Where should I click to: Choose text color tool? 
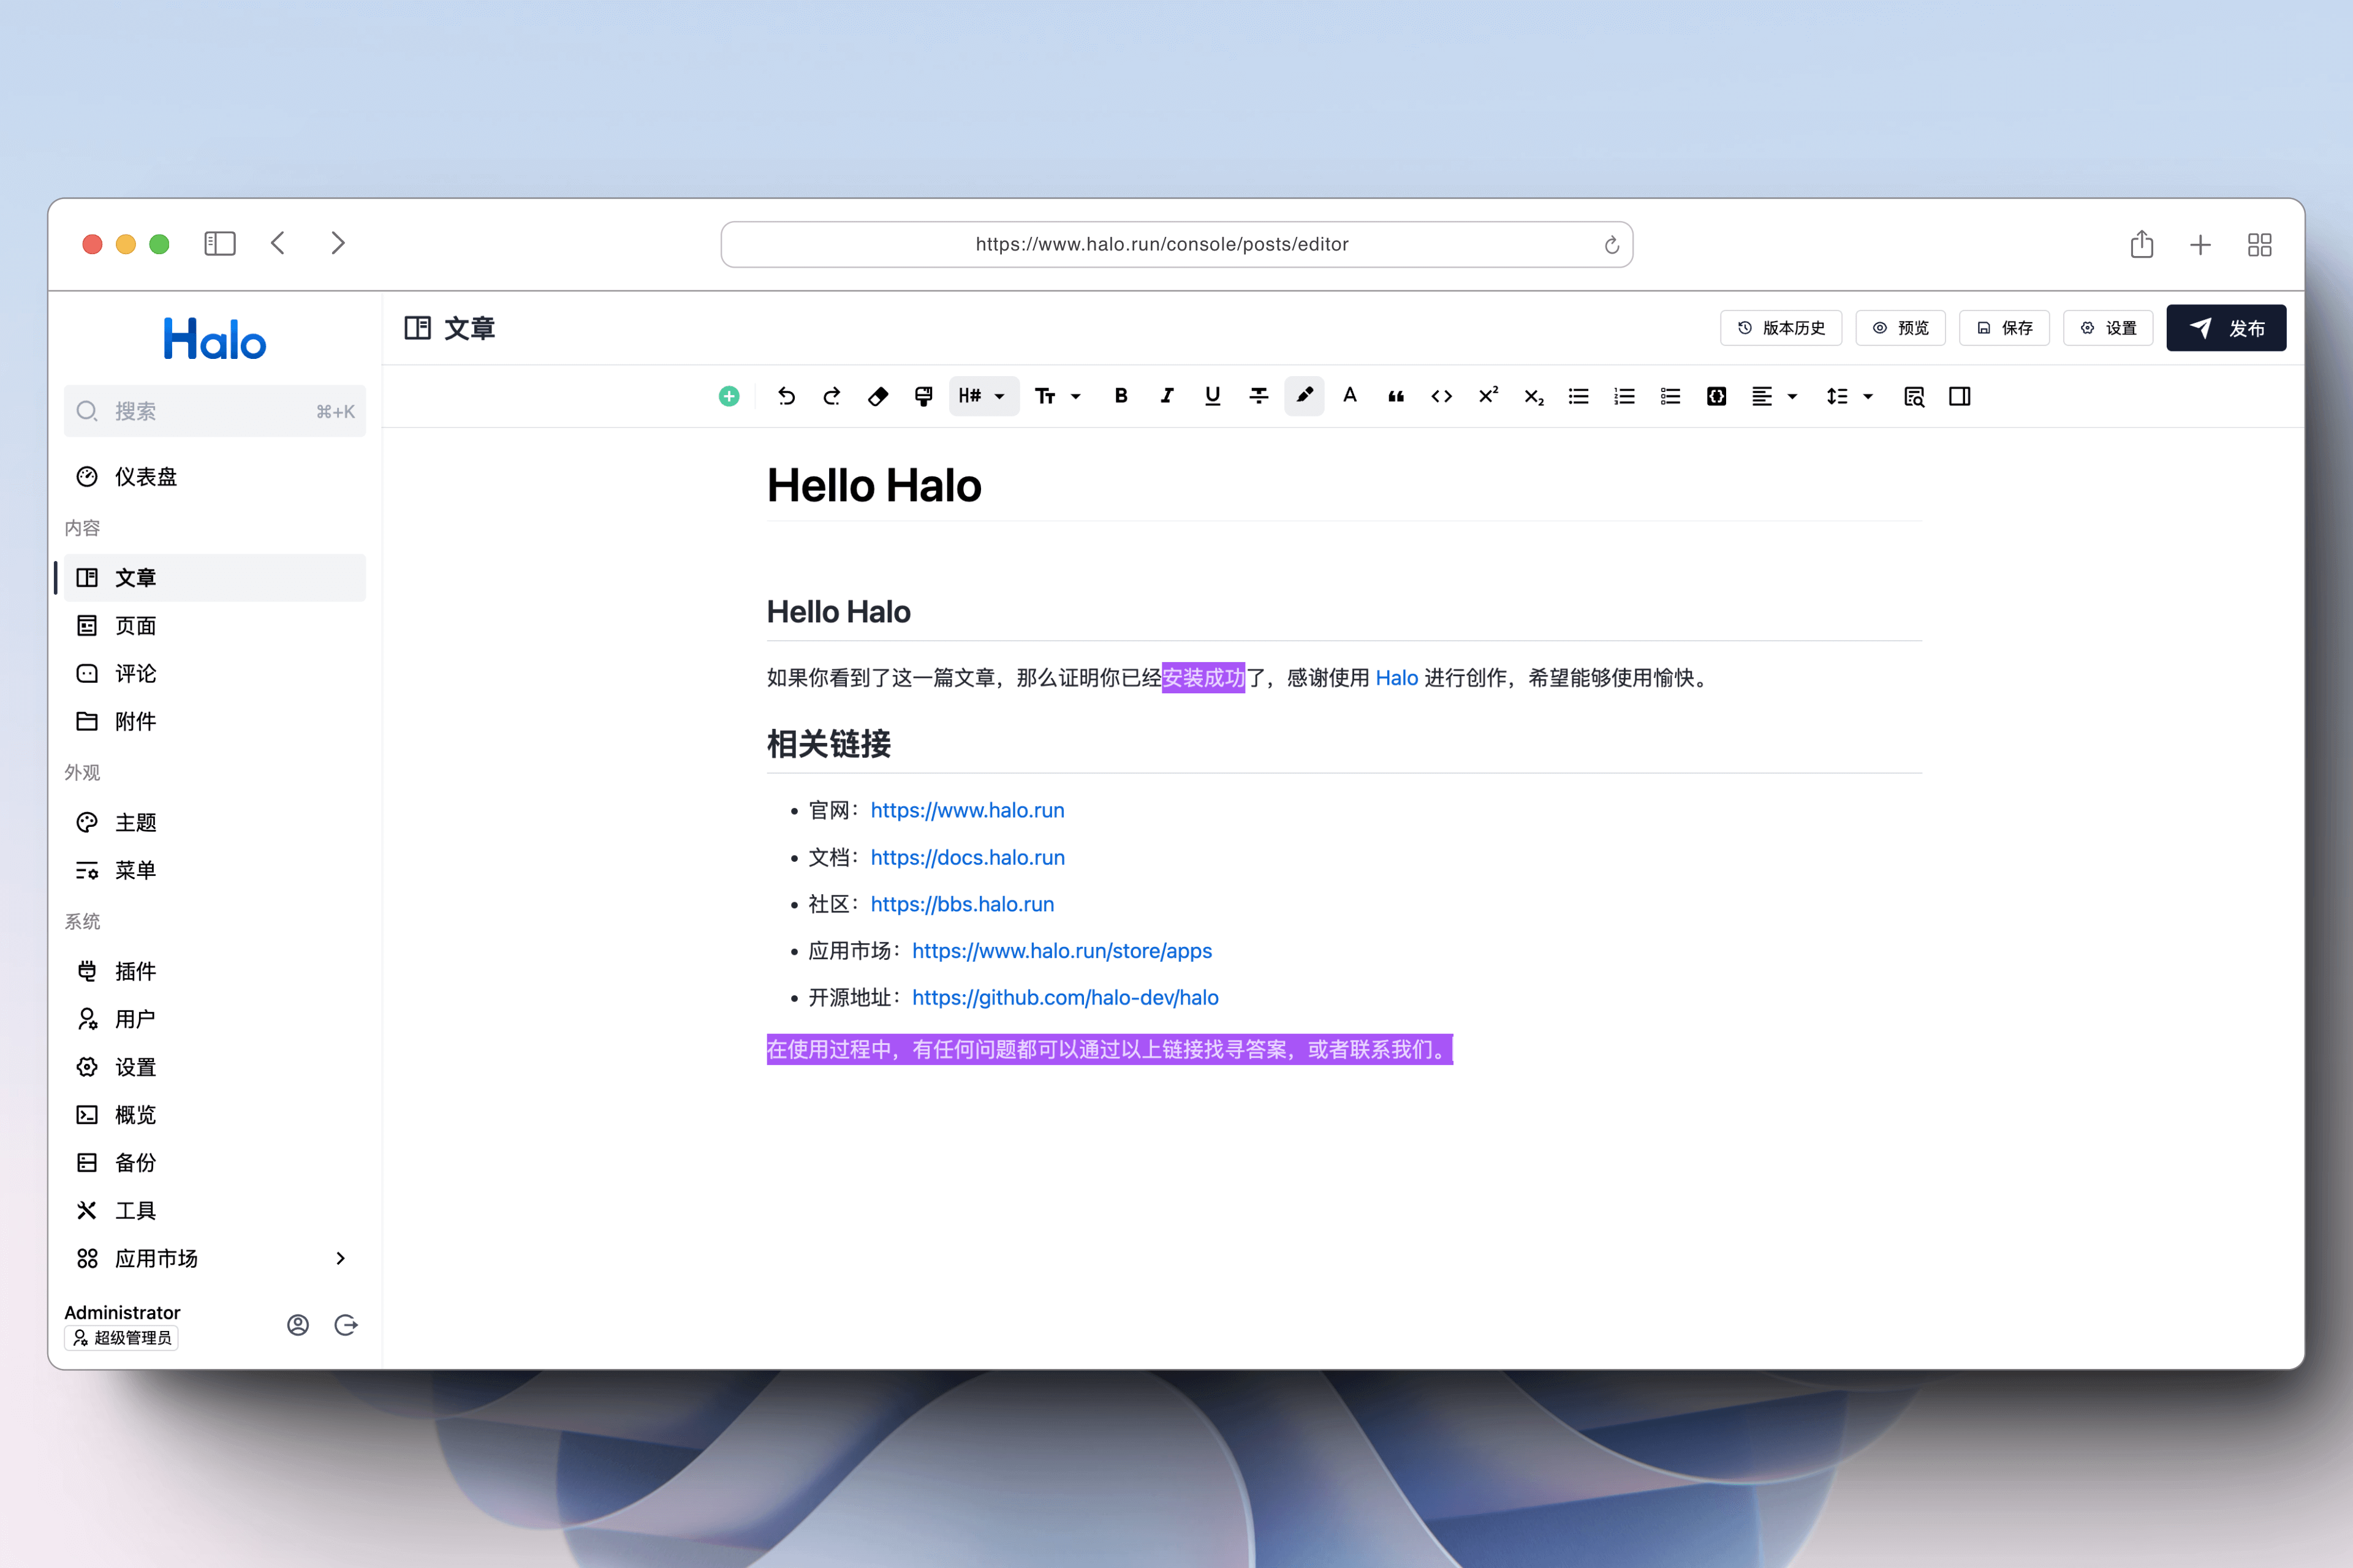(1349, 396)
